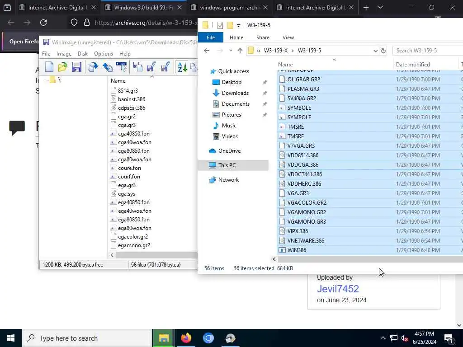Expand Explorer address bar history dropdown
The image size is (463, 347).
[x=375, y=51]
